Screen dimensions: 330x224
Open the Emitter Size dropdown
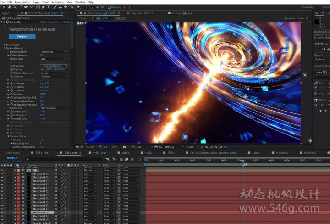click(53, 108)
